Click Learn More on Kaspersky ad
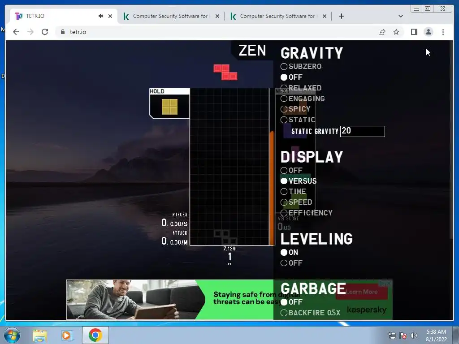Screen dimensions: 459x344 (x=362, y=292)
